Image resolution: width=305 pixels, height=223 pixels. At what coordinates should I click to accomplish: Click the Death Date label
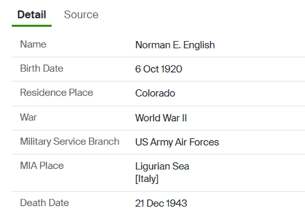point(44,203)
